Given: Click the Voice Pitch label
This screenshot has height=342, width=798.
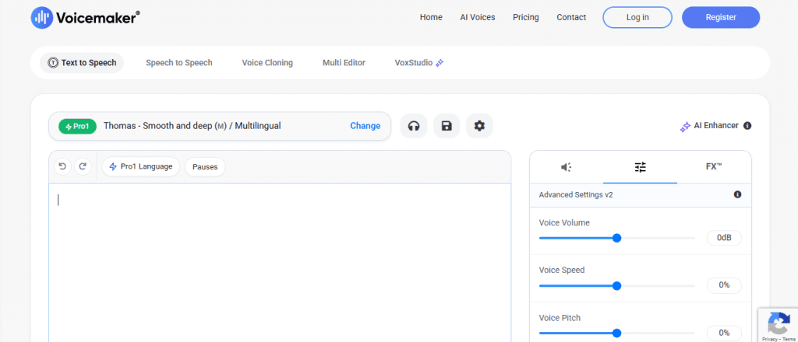Looking at the screenshot, I should (x=560, y=318).
